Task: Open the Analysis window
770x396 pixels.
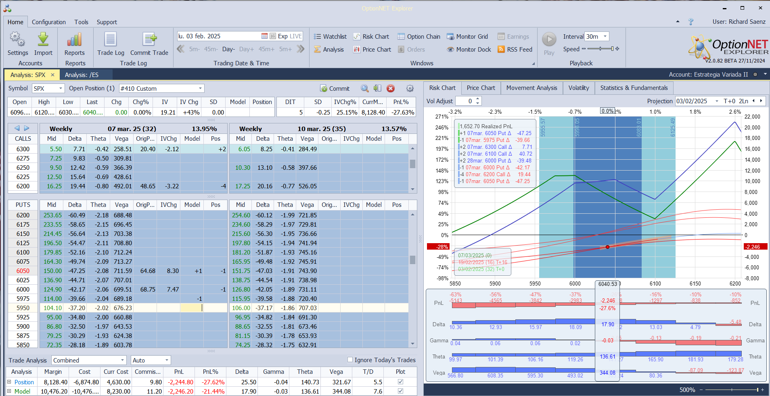Action: [329, 50]
